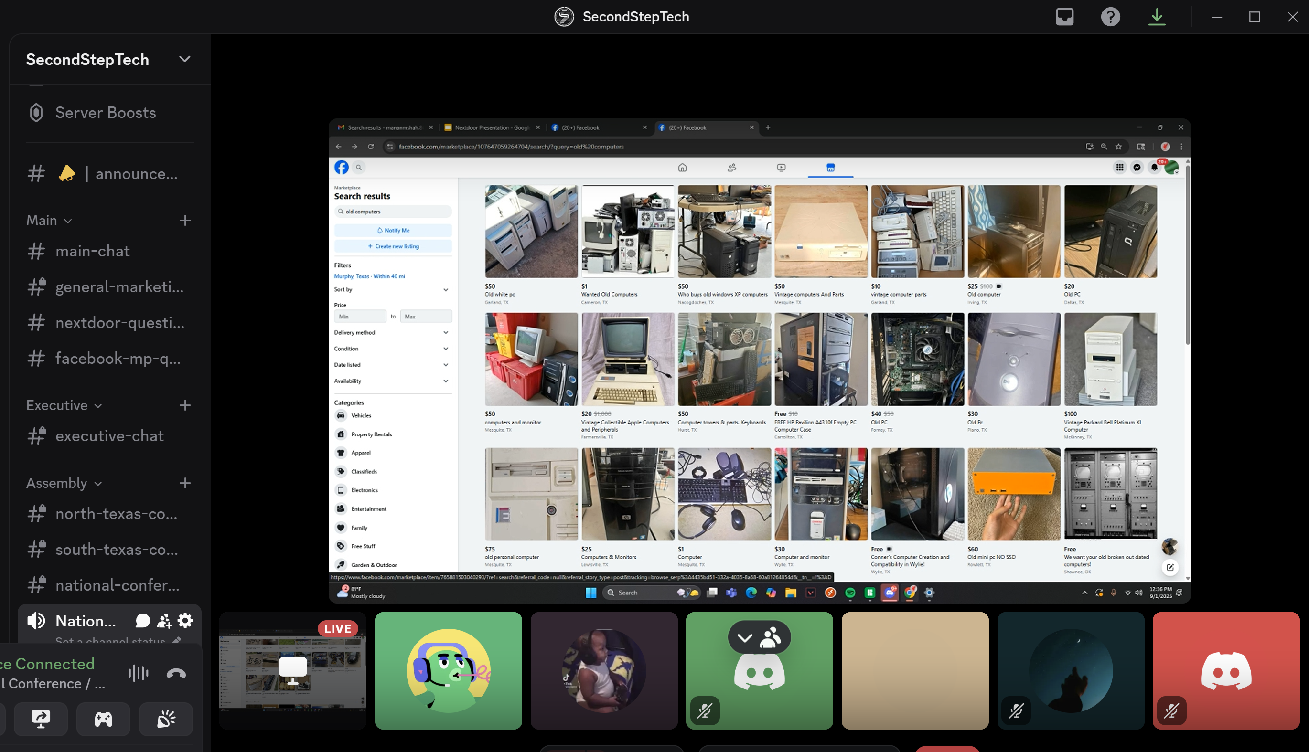
Task: Select the LIVE stream preview thumbnail
Action: [x=292, y=670]
